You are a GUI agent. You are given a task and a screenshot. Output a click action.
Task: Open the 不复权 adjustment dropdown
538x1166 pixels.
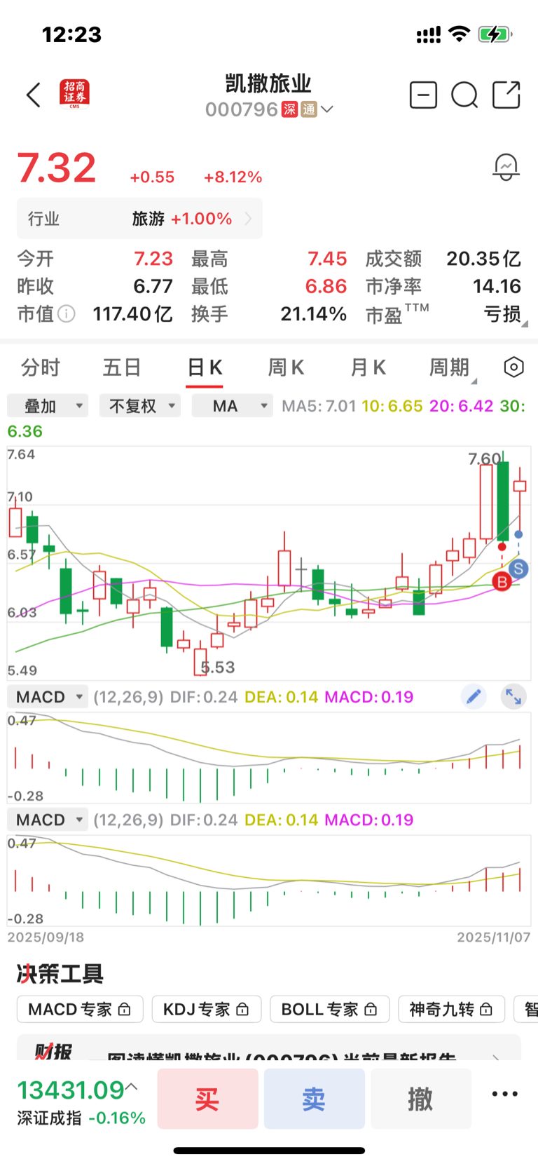[140, 406]
